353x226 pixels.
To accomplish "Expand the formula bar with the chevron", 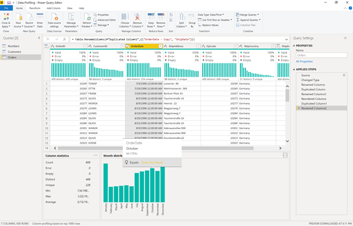I will (x=287, y=39).
